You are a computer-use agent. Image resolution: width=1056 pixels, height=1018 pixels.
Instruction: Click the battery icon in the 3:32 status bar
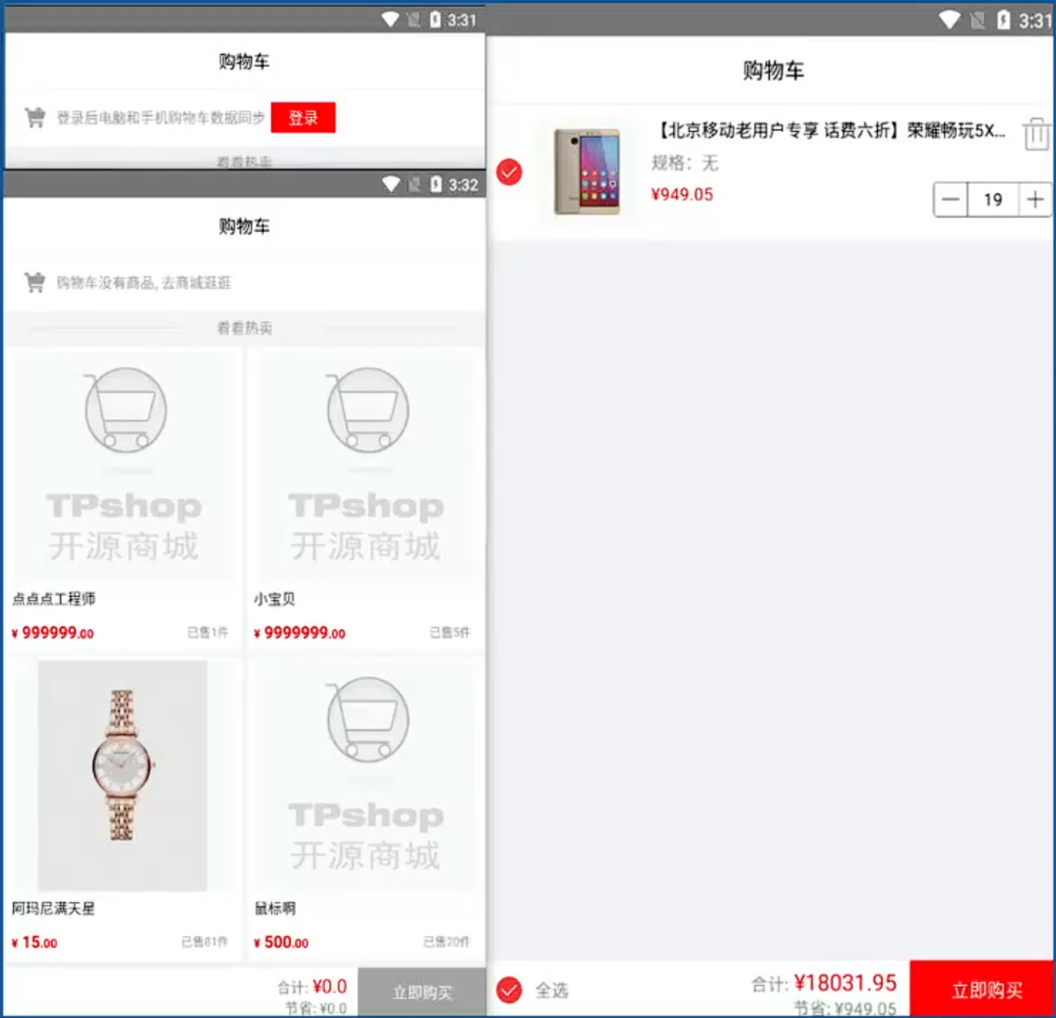[x=435, y=183]
